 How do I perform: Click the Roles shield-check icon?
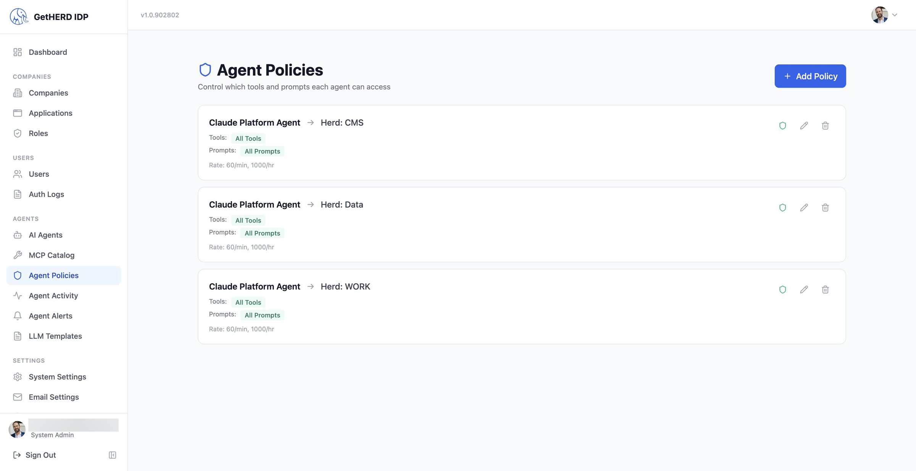pos(18,133)
